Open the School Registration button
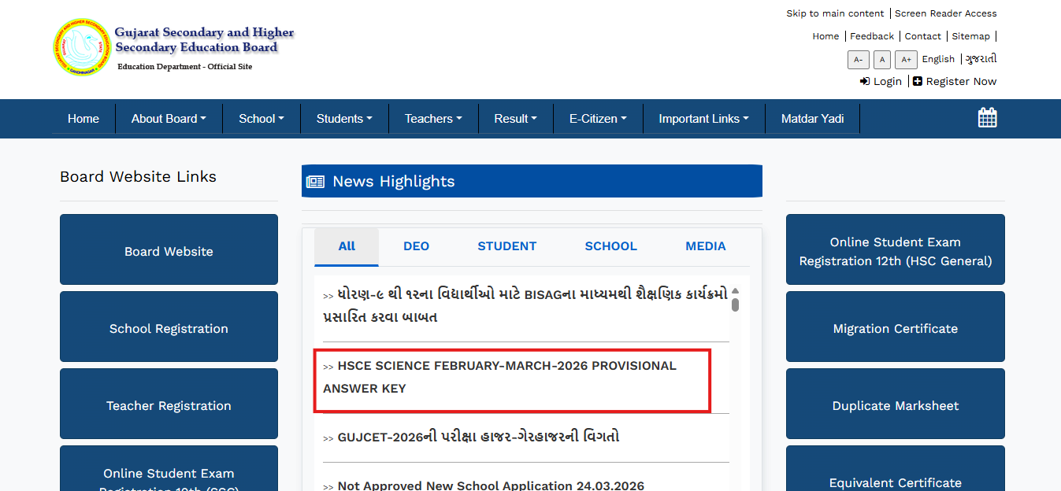 tap(169, 329)
